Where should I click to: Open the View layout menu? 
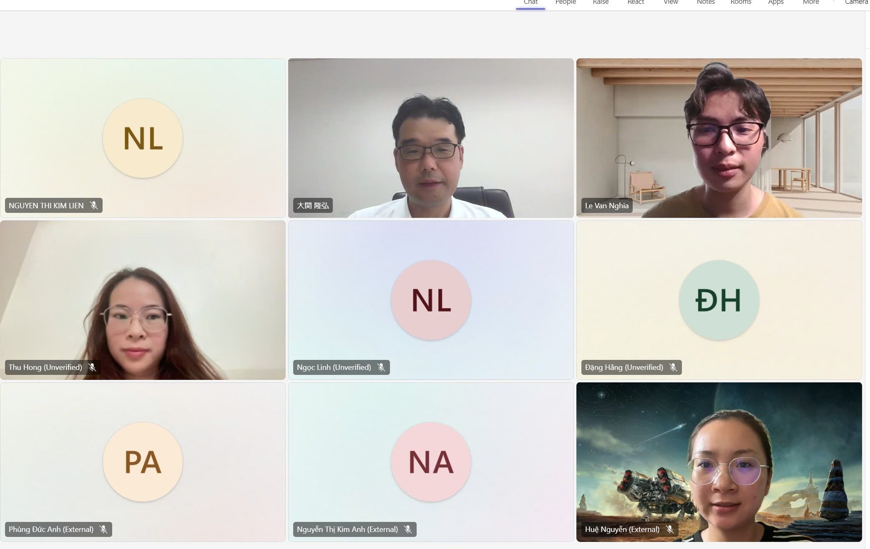(x=671, y=3)
